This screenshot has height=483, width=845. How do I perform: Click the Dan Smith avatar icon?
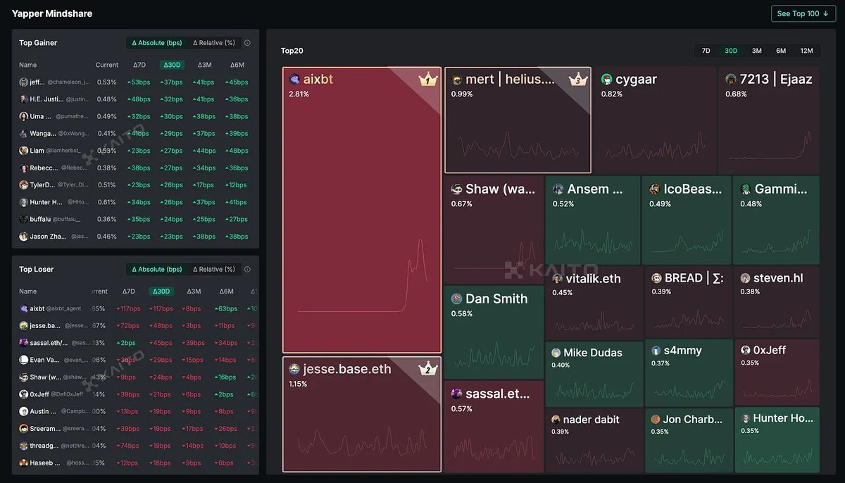pos(456,299)
